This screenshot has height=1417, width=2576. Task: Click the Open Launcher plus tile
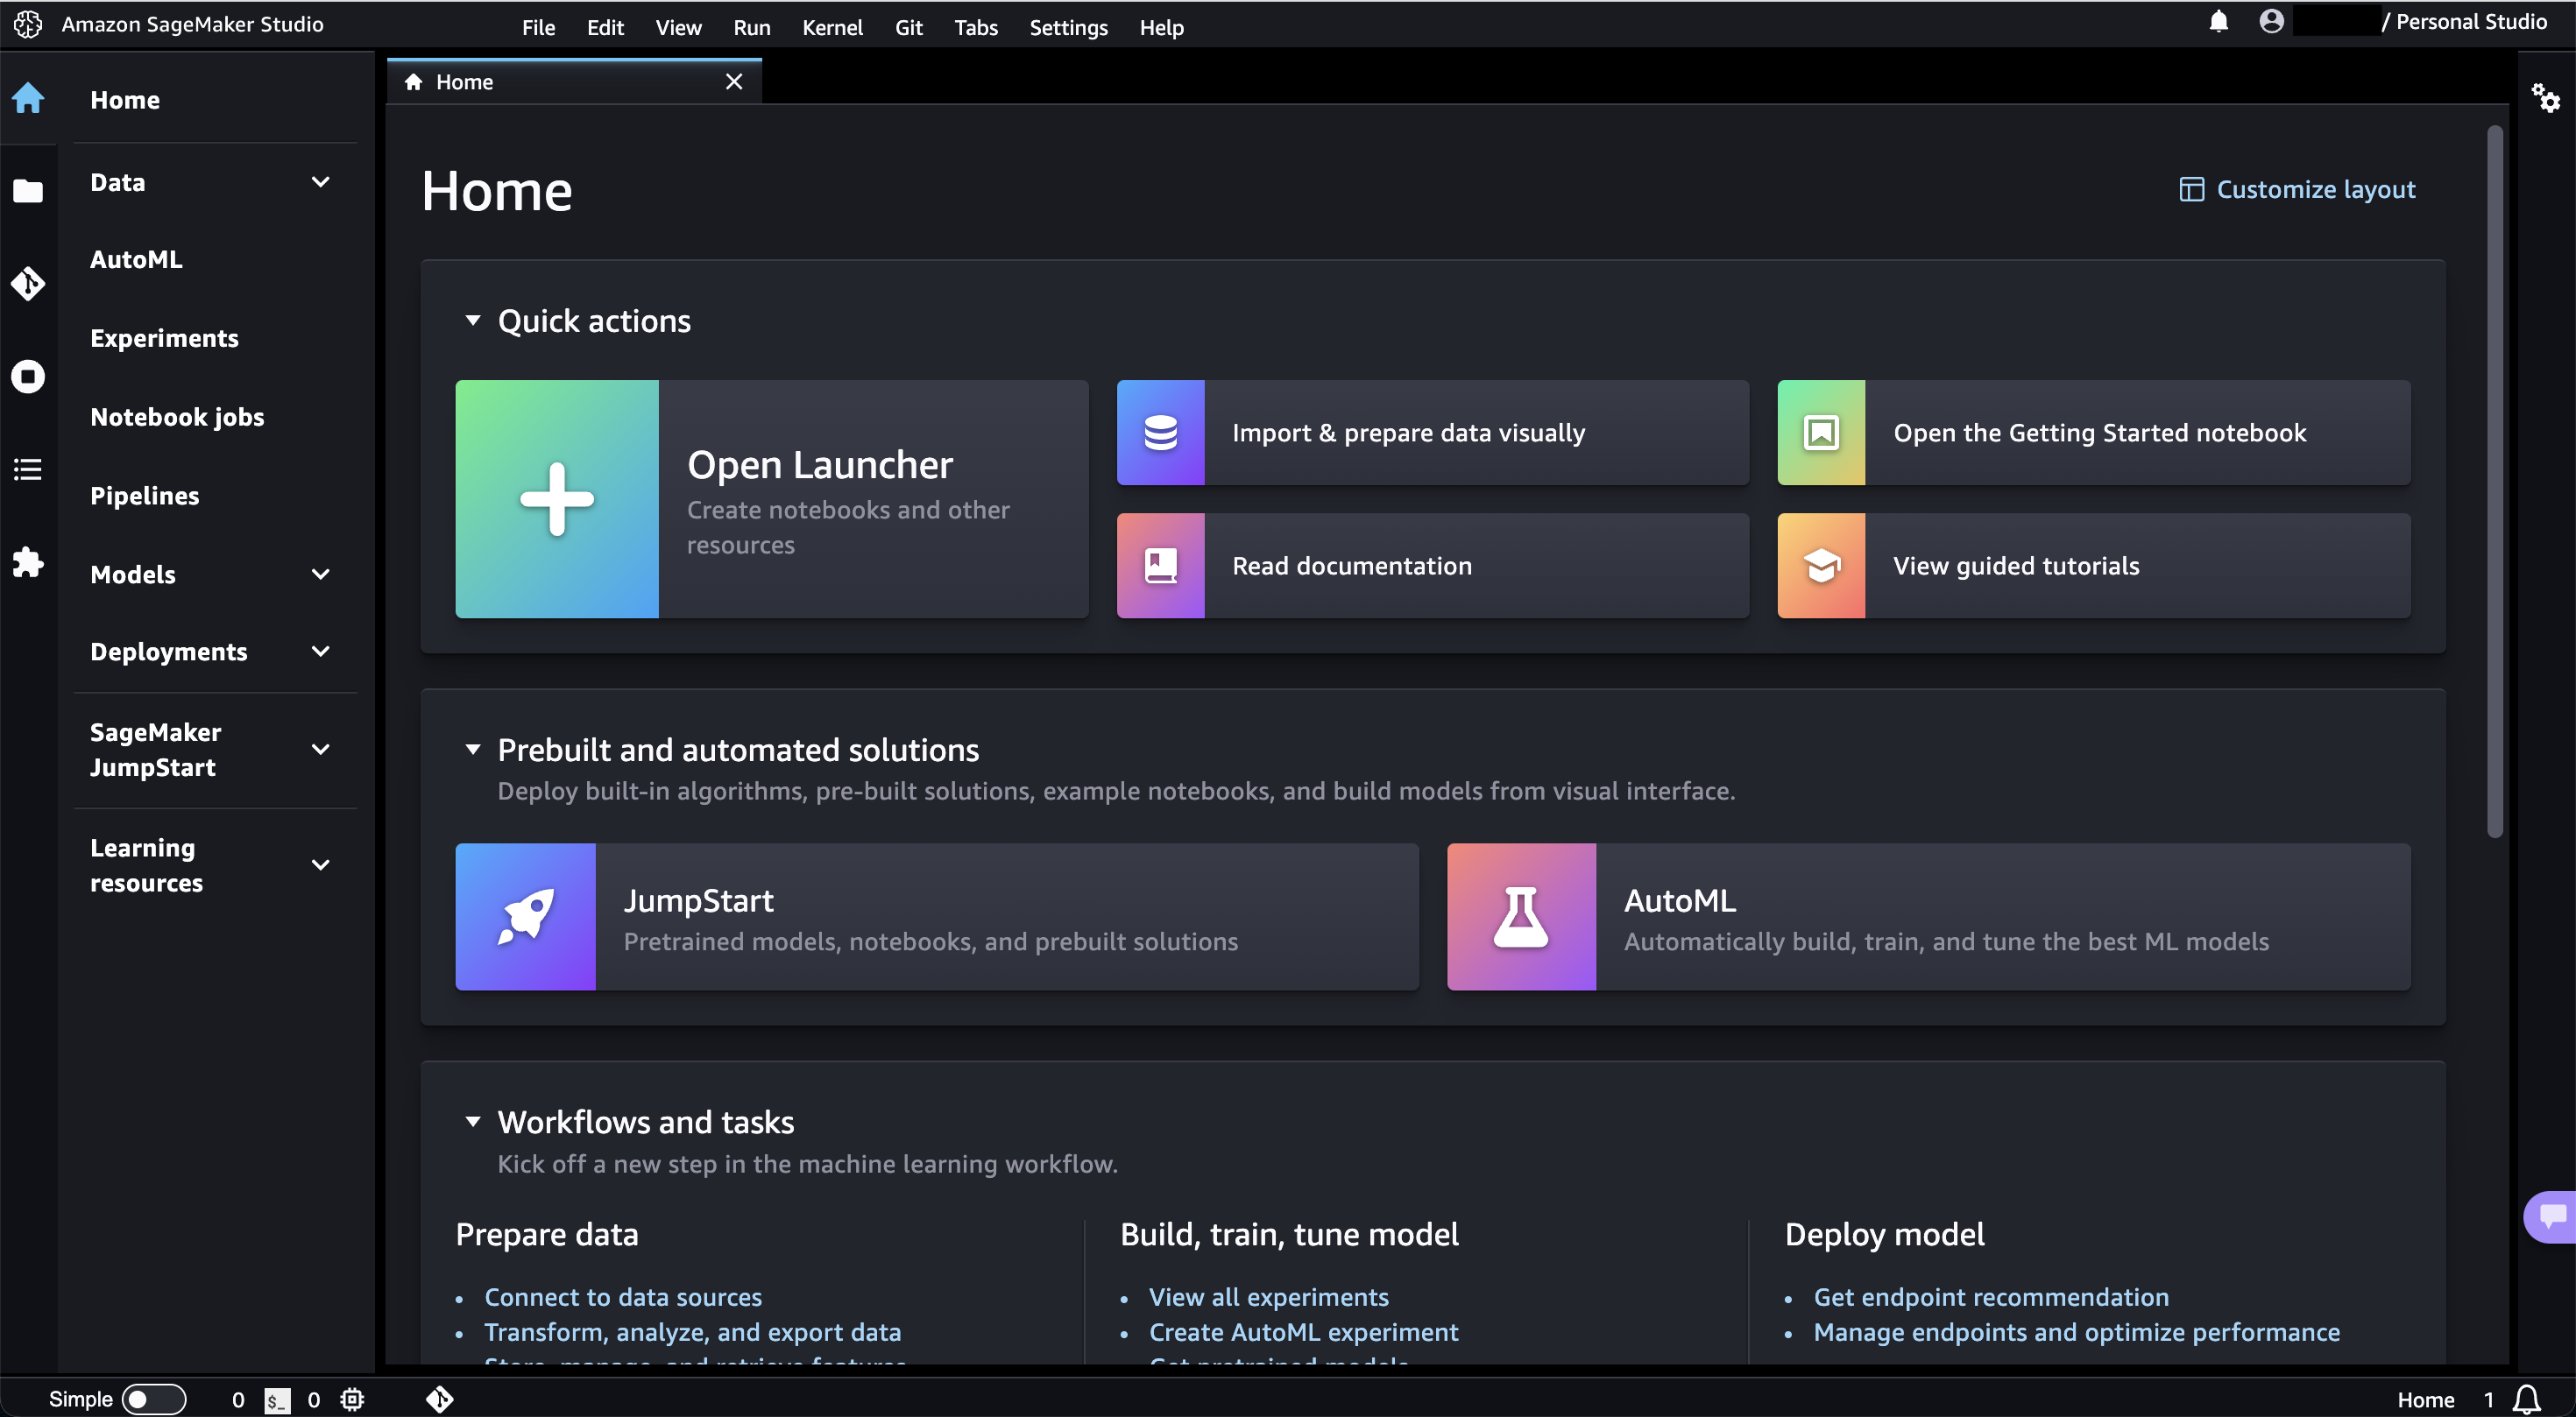pos(557,498)
